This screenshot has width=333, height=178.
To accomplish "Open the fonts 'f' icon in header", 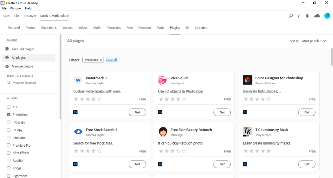I will [299, 16].
